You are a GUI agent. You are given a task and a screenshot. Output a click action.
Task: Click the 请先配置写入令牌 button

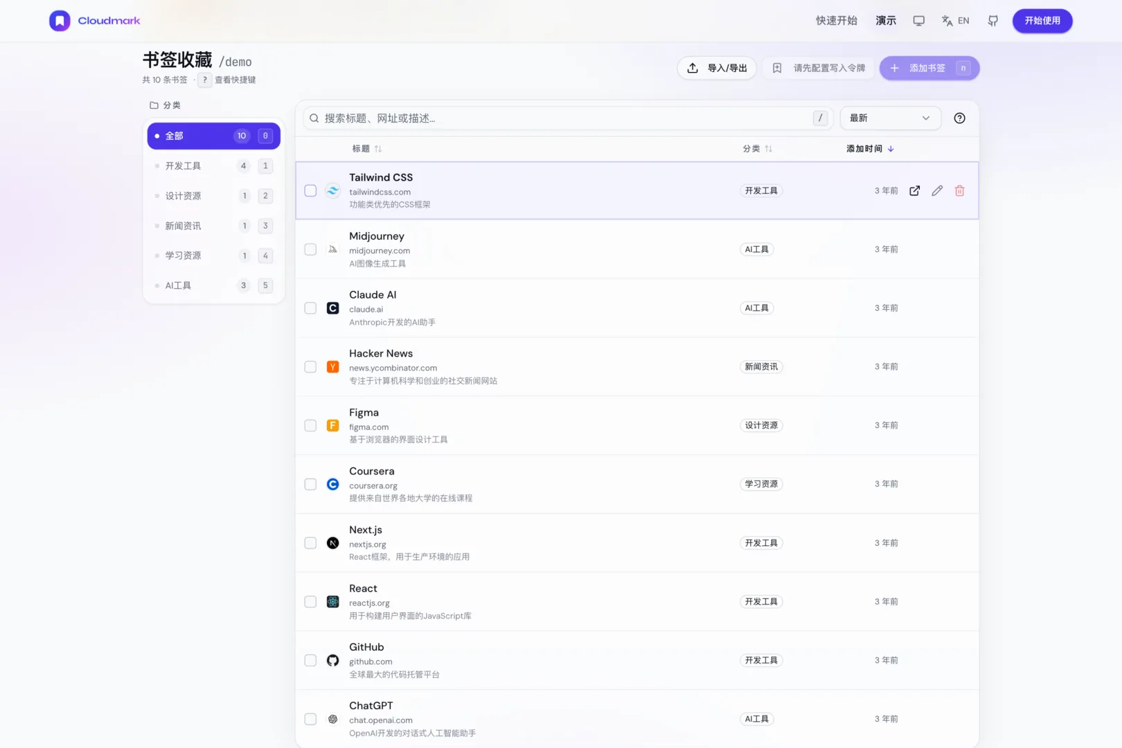pyautogui.click(x=819, y=68)
